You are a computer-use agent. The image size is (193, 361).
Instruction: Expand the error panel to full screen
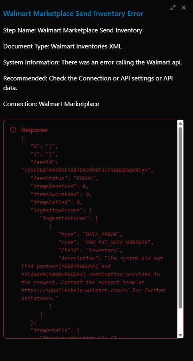[173, 8]
